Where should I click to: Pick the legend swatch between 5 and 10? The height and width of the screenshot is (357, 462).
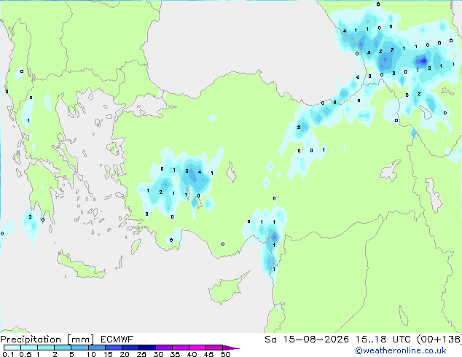pyautogui.click(x=79, y=348)
